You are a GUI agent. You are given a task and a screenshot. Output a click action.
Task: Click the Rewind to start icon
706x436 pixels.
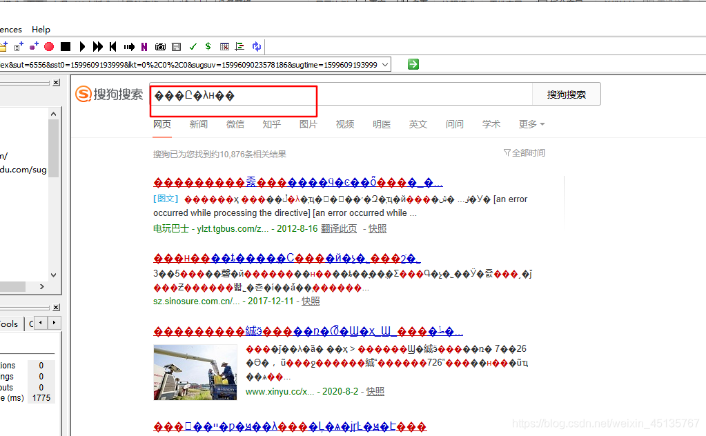[113, 46]
